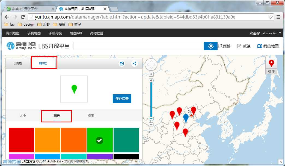This screenshot has height=166, width=285.
Task: Open 网页地图 in top navigation
Action: coord(13,33)
